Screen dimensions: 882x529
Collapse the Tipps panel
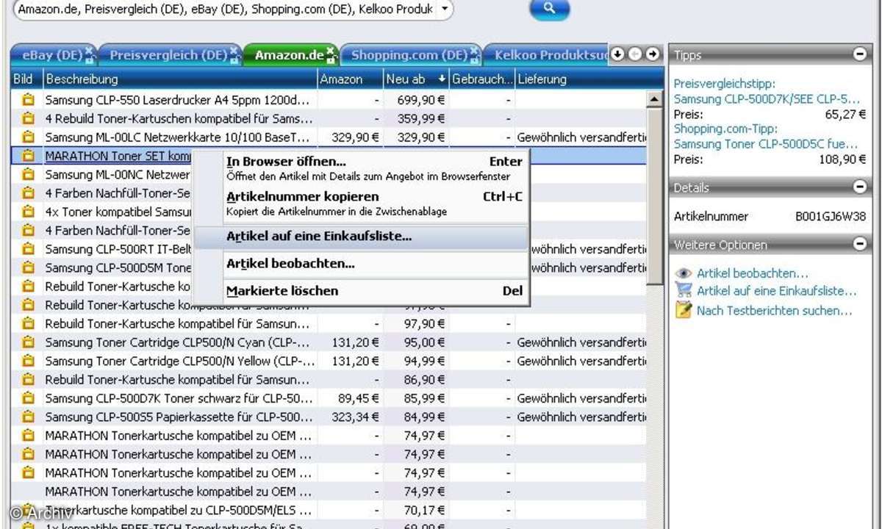tap(859, 54)
